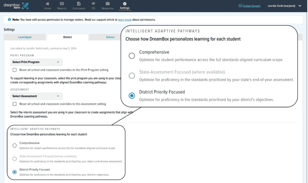
Task: Click the Settings gear icon
Action: [125, 4]
